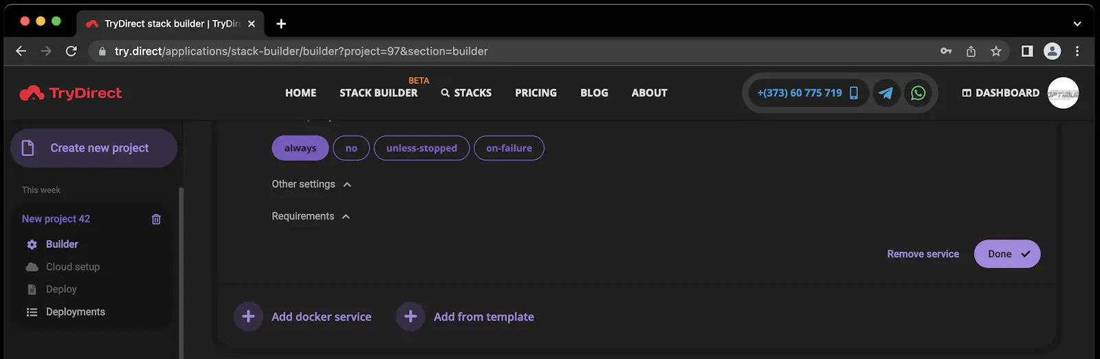Select the no restart policy

[x=351, y=148]
